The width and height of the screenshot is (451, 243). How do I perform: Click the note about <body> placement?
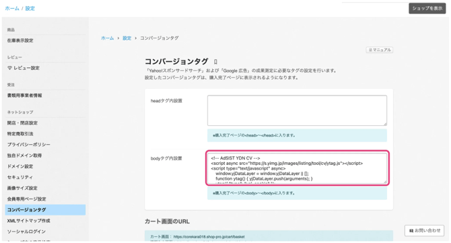pos(297,193)
